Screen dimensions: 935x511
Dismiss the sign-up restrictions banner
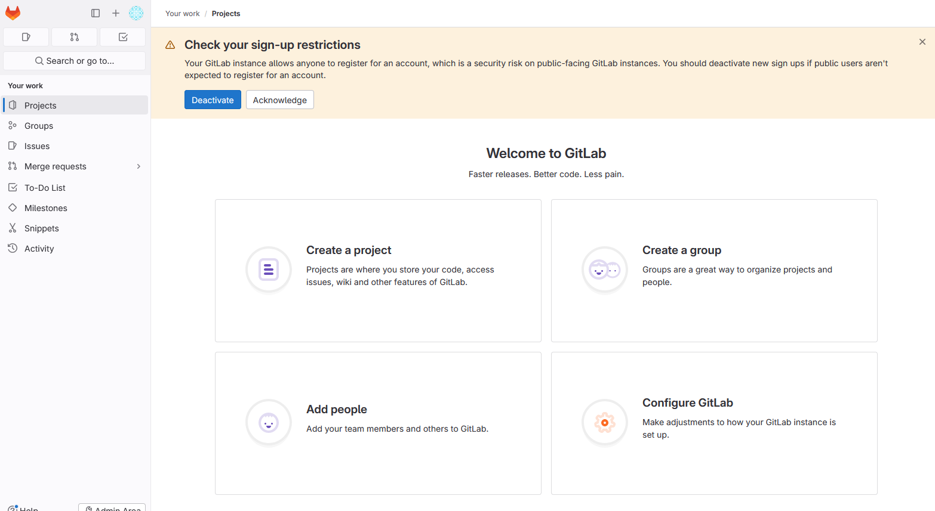pyautogui.click(x=922, y=42)
